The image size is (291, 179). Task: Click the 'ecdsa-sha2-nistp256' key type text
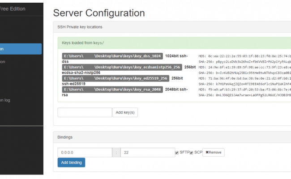point(81,72)
